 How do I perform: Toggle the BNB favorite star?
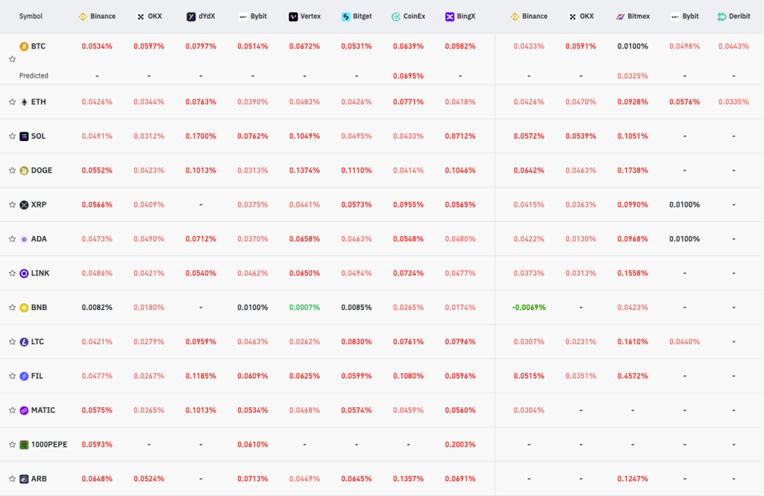(x=12, y=308)
